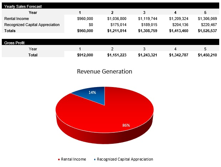Click the $220,467 cell
This screenshot has width=221, height=167.
tap(209, 25)
